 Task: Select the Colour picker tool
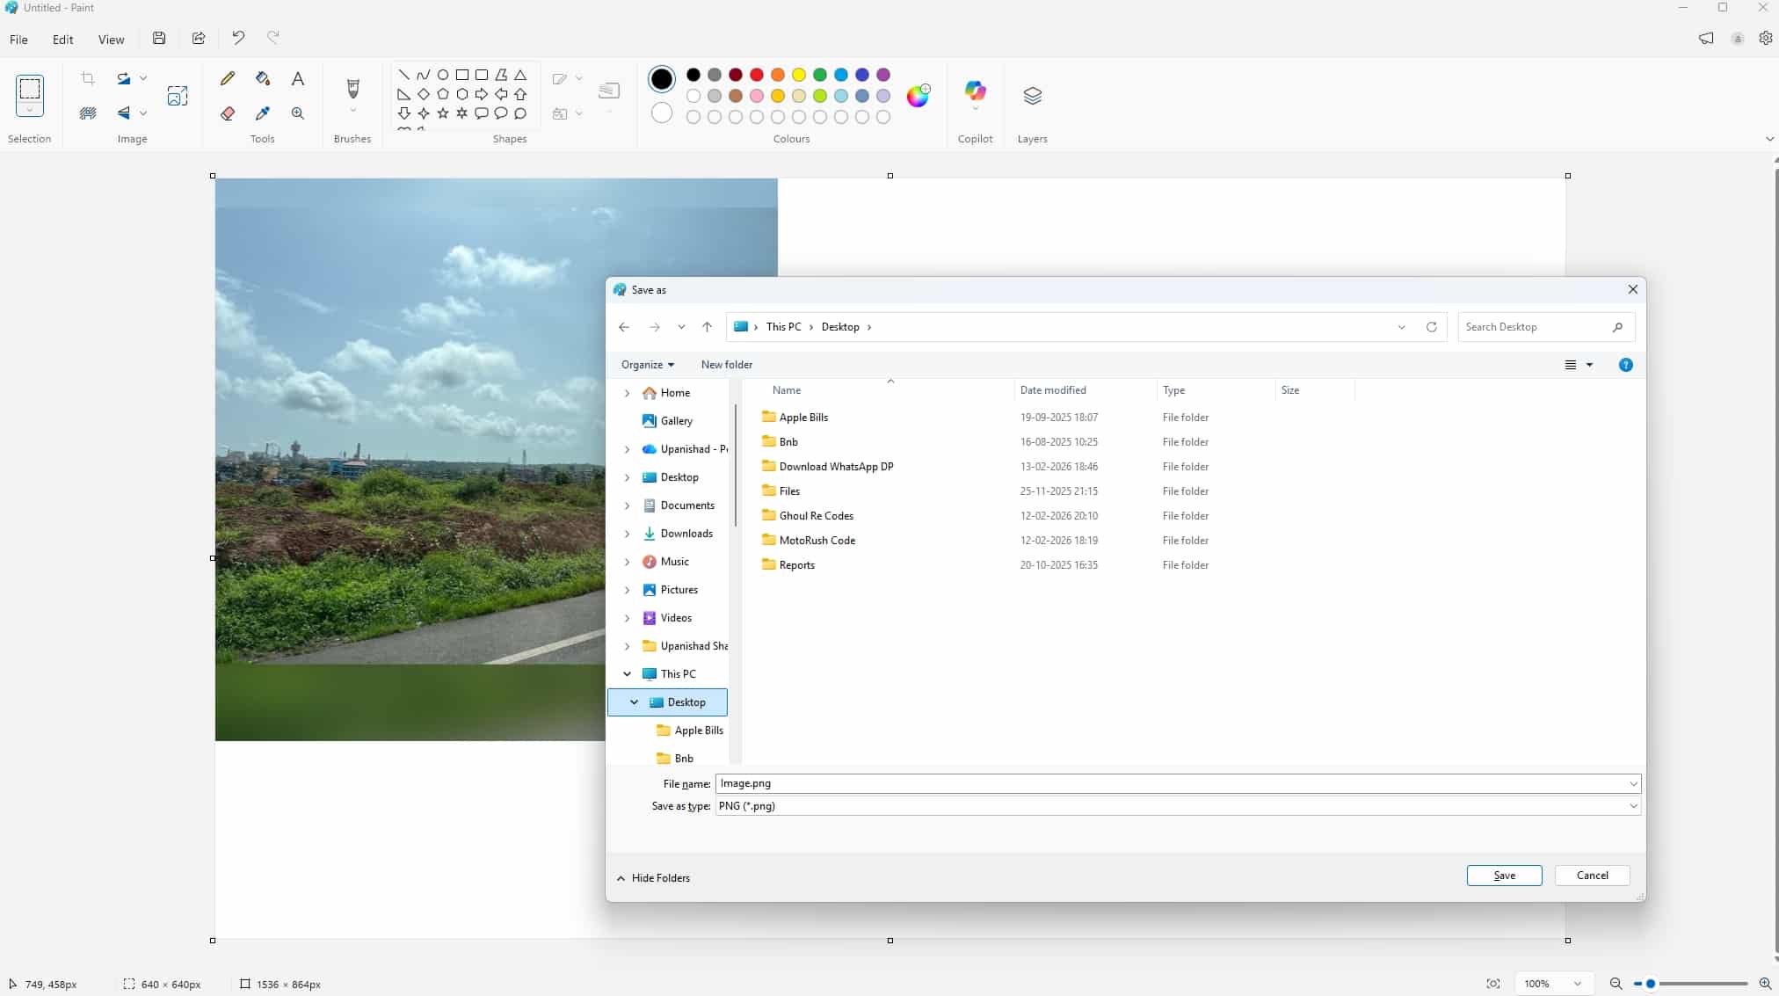(263, 113)
